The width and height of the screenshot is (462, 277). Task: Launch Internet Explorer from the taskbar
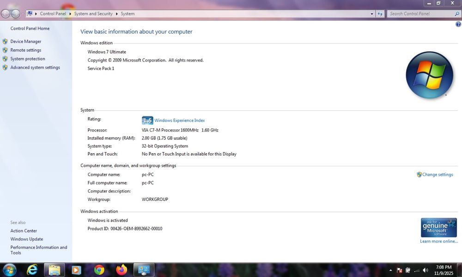(32, 270)
